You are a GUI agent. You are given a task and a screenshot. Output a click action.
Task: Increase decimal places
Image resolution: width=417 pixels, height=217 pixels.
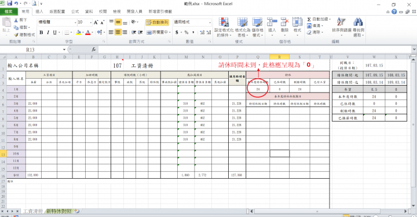pyautogui.click(x=202, y=32)
